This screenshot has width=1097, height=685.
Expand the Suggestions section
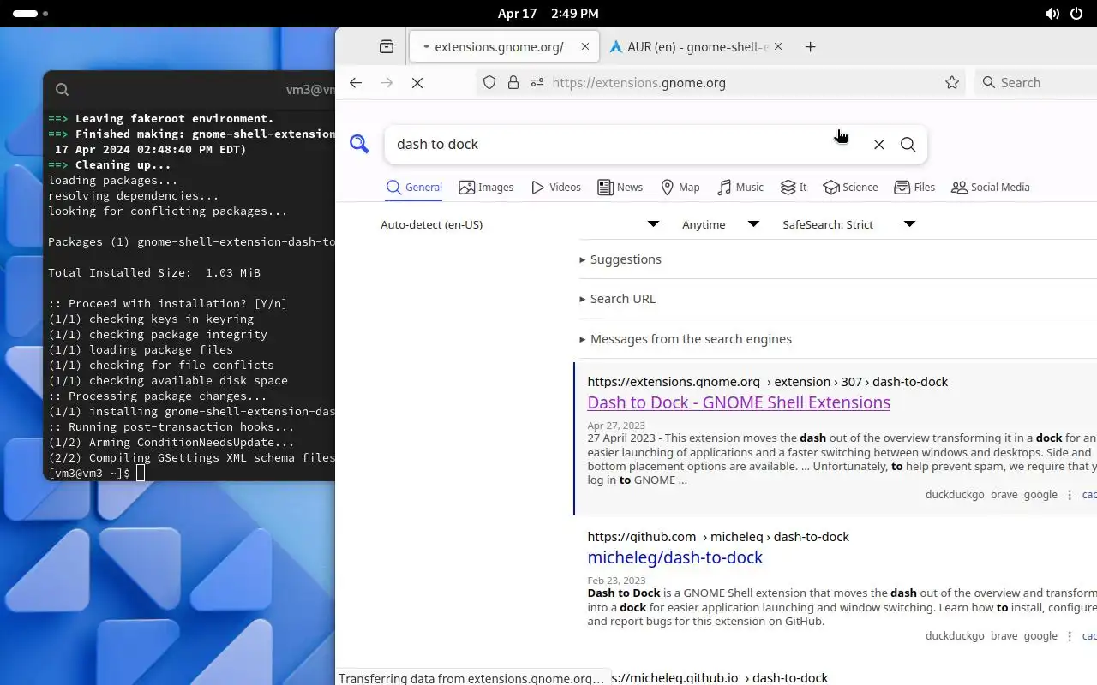click(x=620, y=259)
